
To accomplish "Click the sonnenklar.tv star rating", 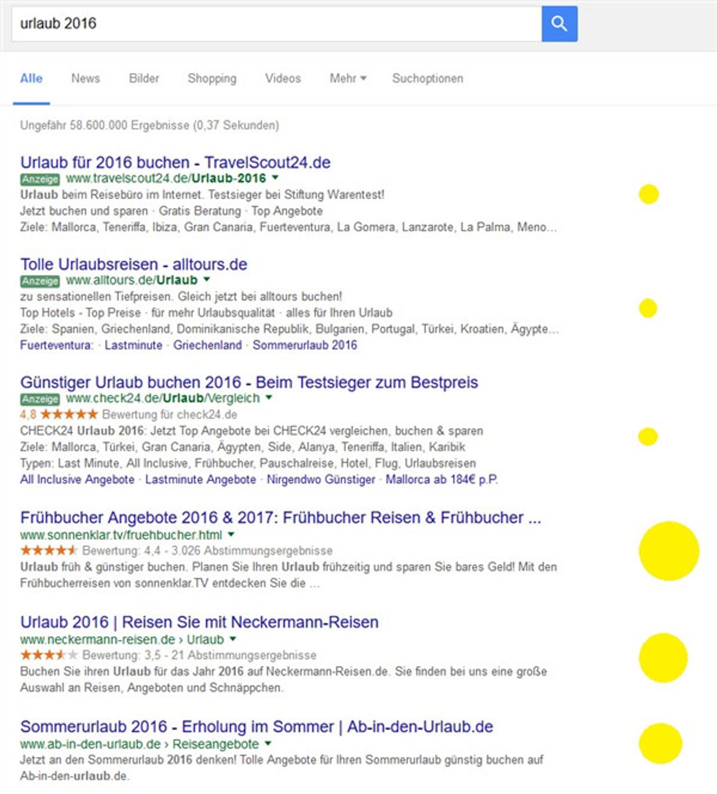I will pos(49,550).
